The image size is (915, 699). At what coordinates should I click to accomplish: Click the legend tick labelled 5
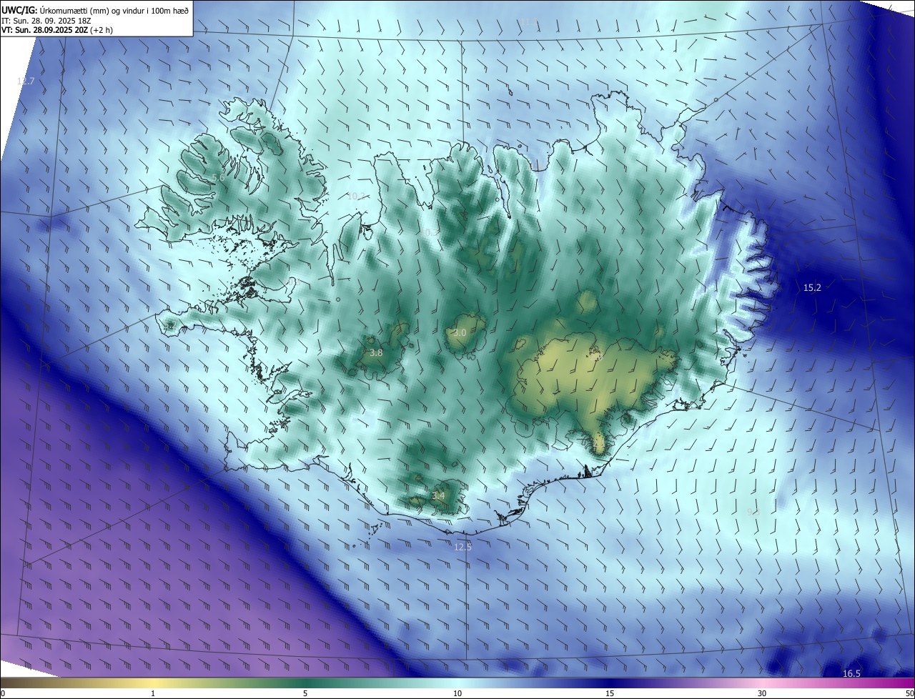[305, 693]
